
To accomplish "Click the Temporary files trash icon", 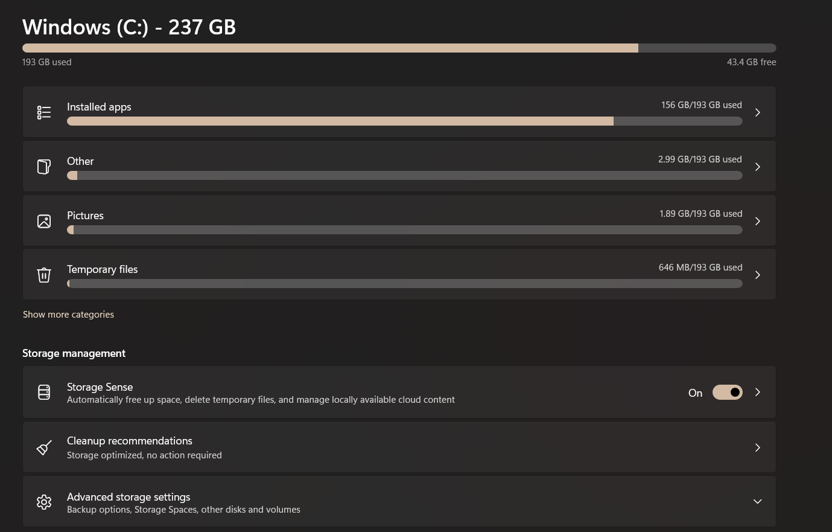I will (x=44, y=274).
